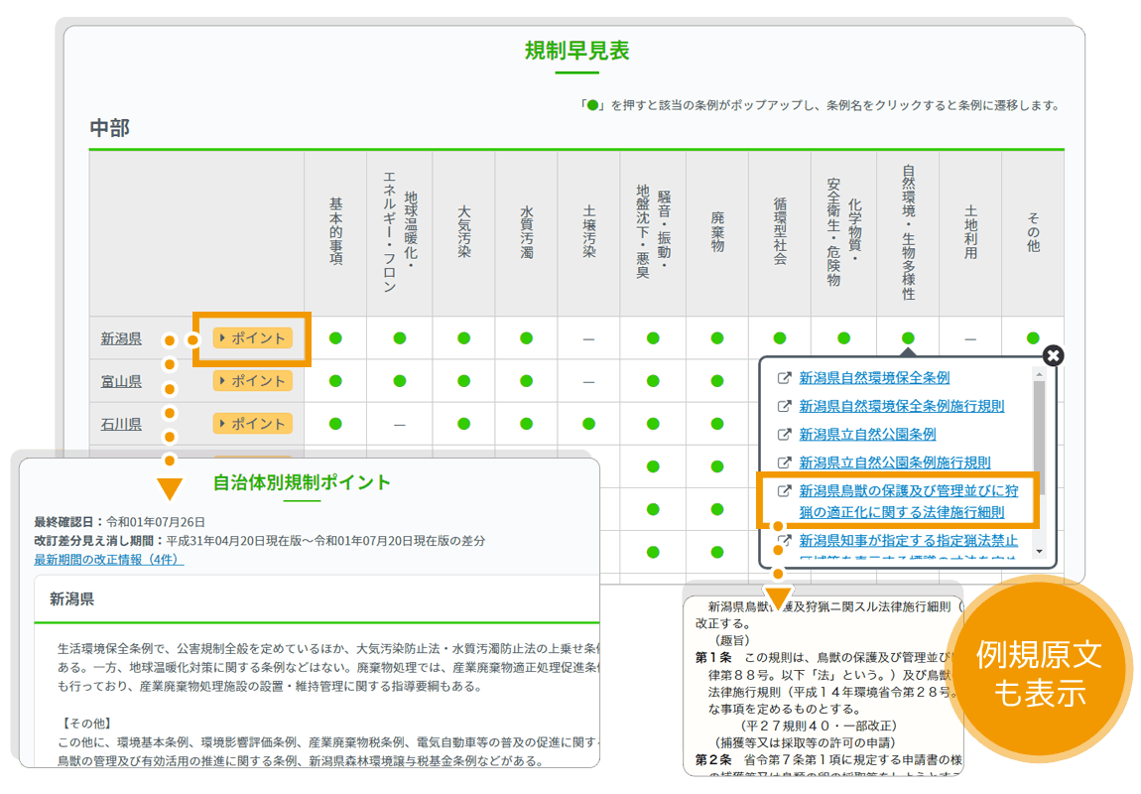
Task: Click green dot for 新潟県 その他
Action: pyautogui.click(x=1033, y=338)
